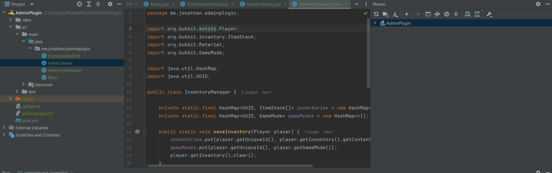Expand Scratches and Consoles node
552x173 pixels.
click(4, 134)
